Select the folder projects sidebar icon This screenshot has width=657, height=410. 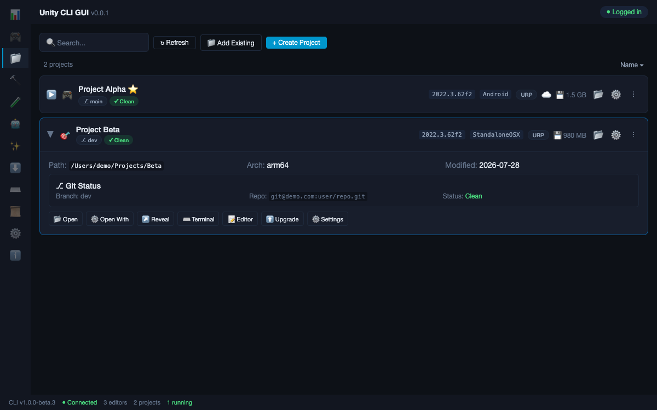tap(15, 58)
